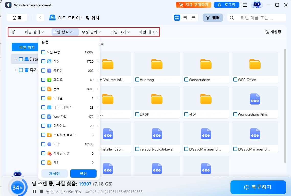Check the 기타 type checkbox
The height and width of the screenshot is (196, 291).
(x=43, y=144)
